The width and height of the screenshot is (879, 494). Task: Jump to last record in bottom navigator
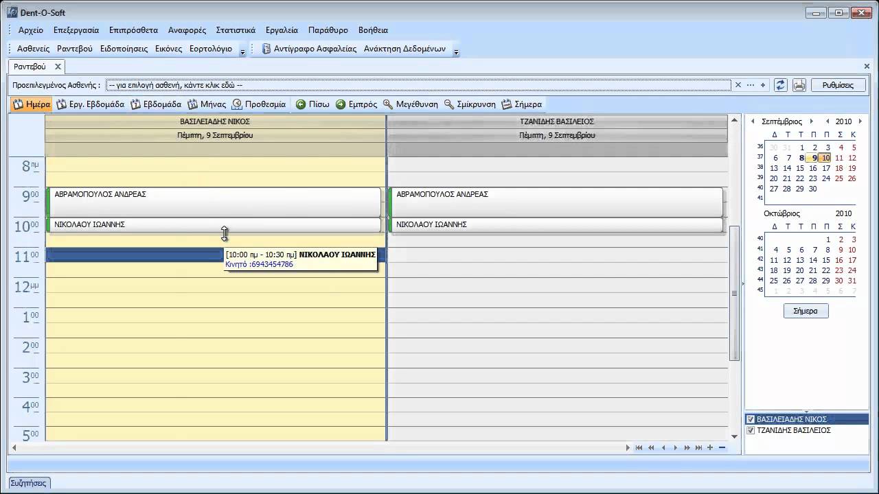(x=699, y=447)
